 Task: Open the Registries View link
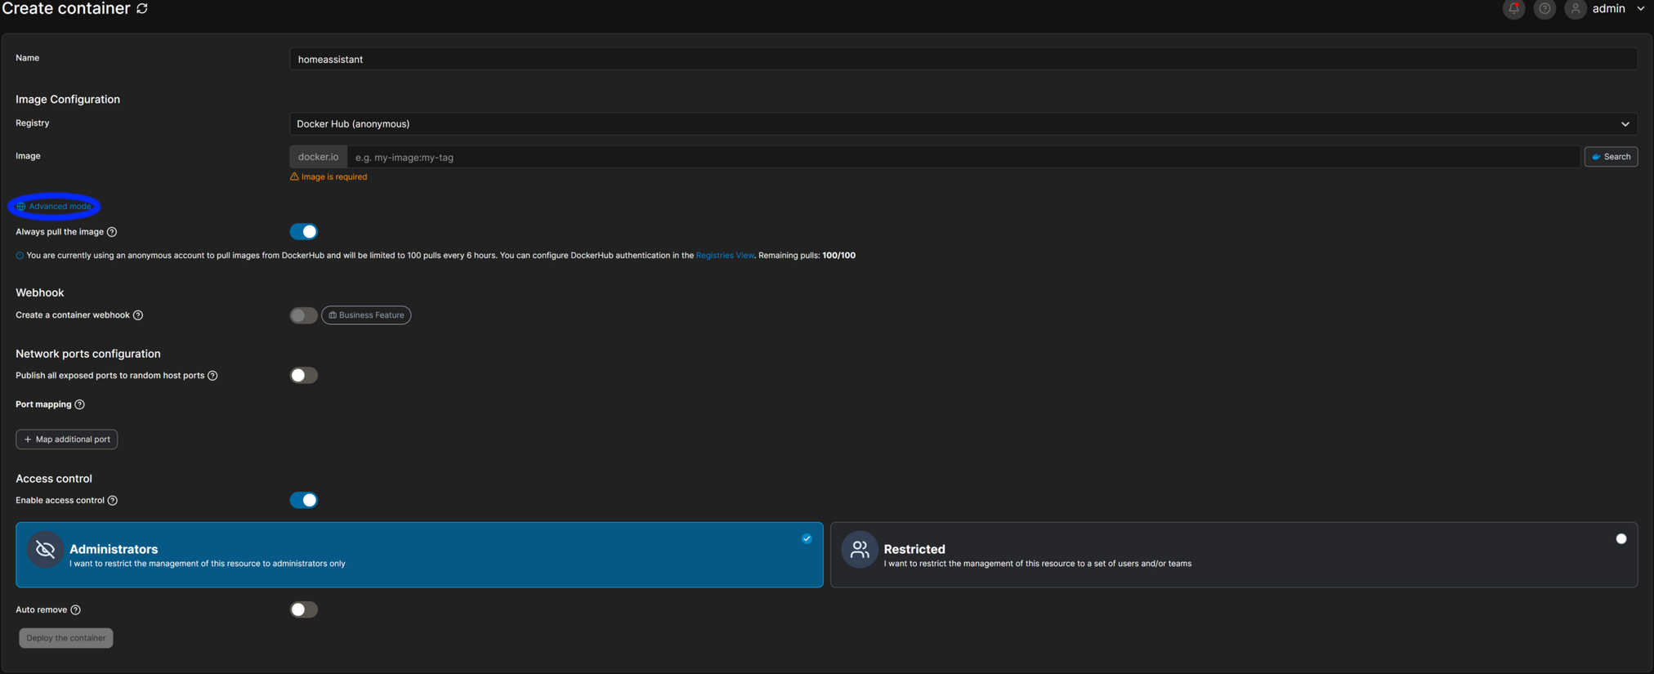click(725, 256)
